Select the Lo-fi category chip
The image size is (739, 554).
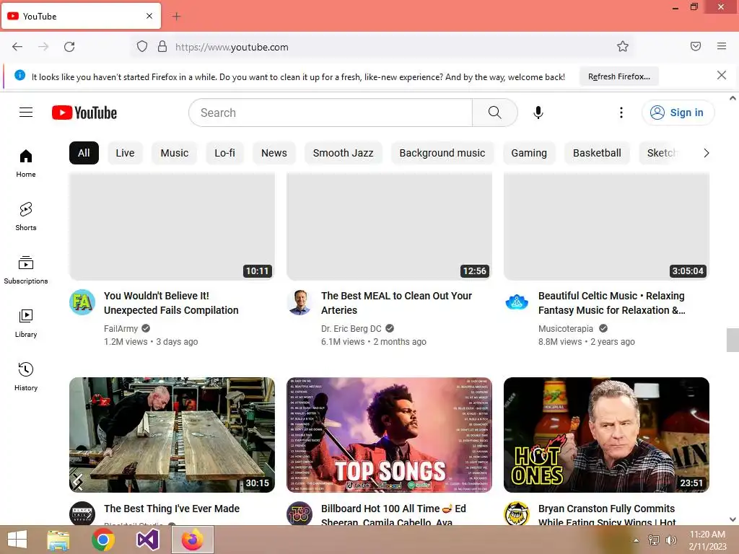click(x=225, y=153)
